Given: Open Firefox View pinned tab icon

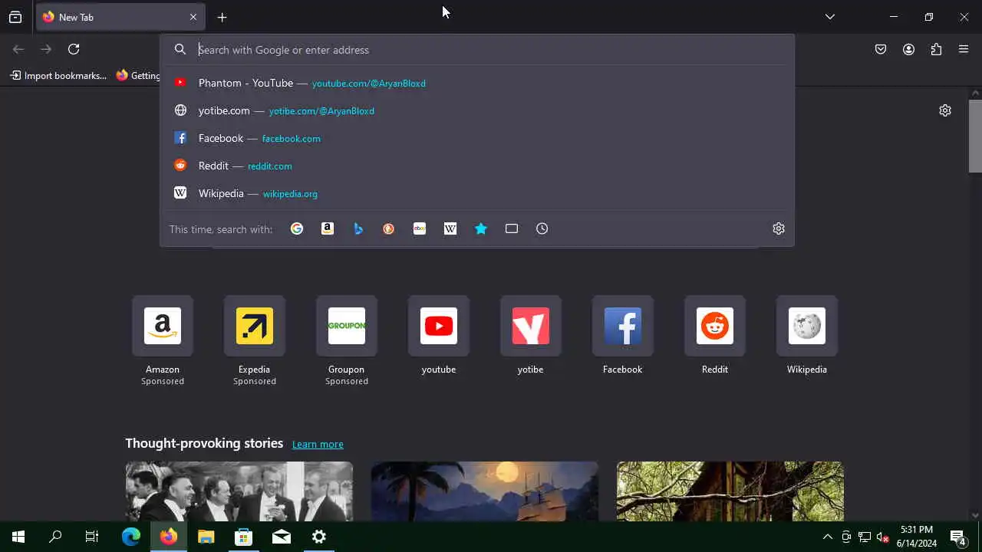Looking at the screenshot, I should 15,17.
